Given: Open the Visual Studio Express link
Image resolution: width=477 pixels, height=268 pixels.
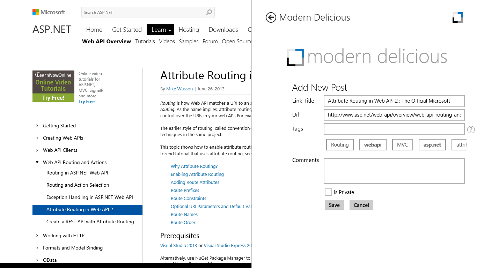Looking at the screenshot, I should [x=228, y=245].
